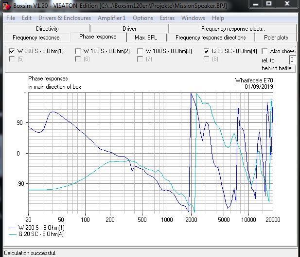Viewport: 300px width, 257px height.
Task: Click the date 01/09/2019 text
Action: click(259, 87)
